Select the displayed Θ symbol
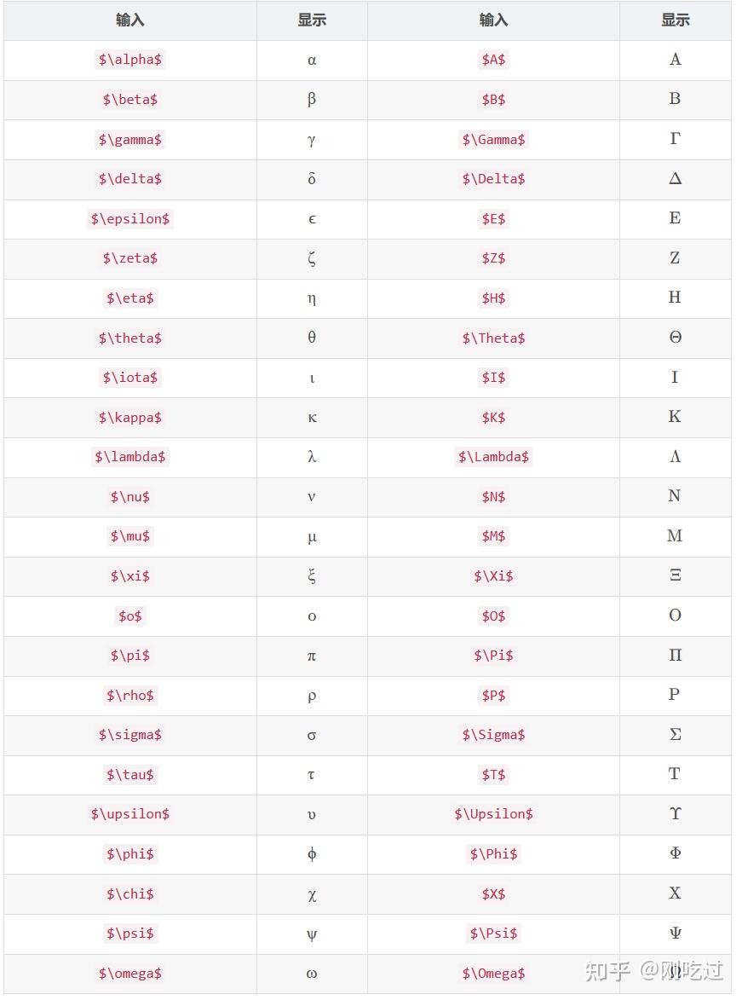This screenshot has height=1000, width=742. tap(675, 338)
